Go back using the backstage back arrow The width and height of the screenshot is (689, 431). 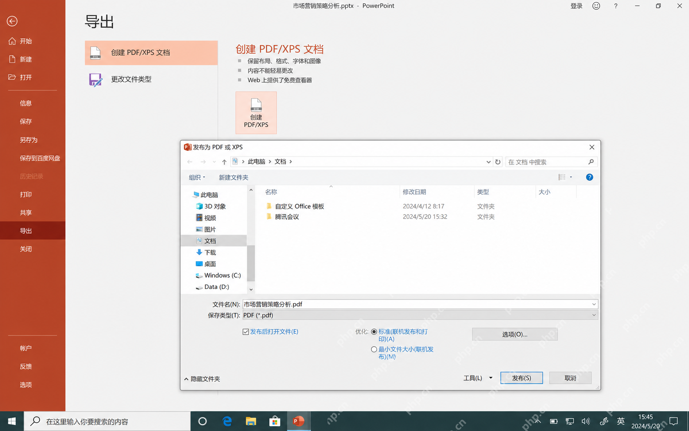(12, 21)
